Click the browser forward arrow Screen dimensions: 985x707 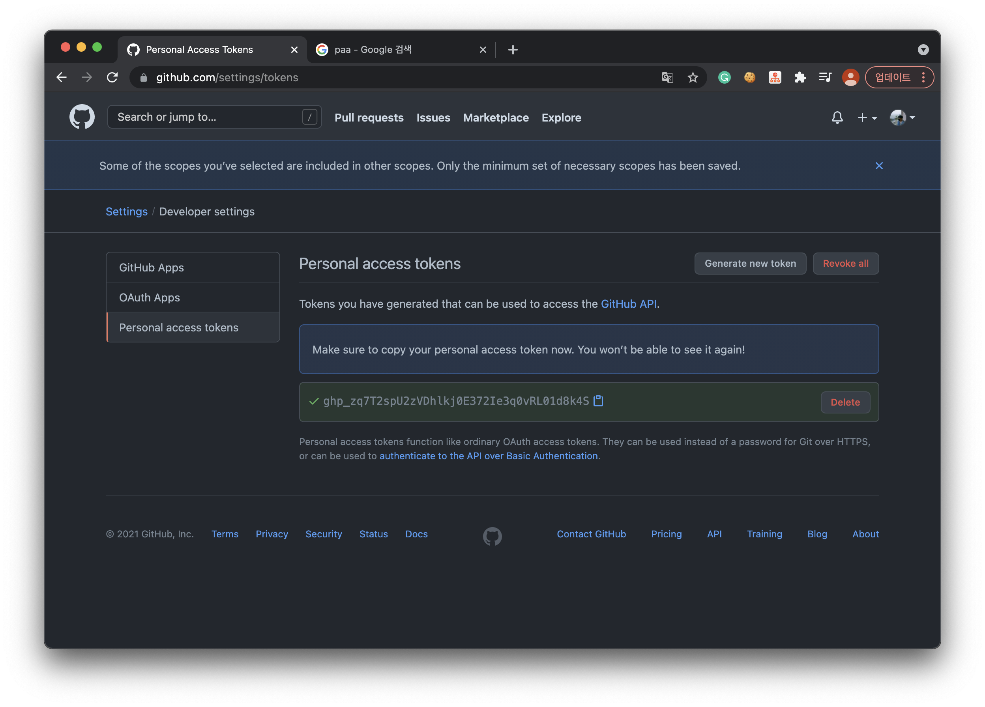click(87, 78)
